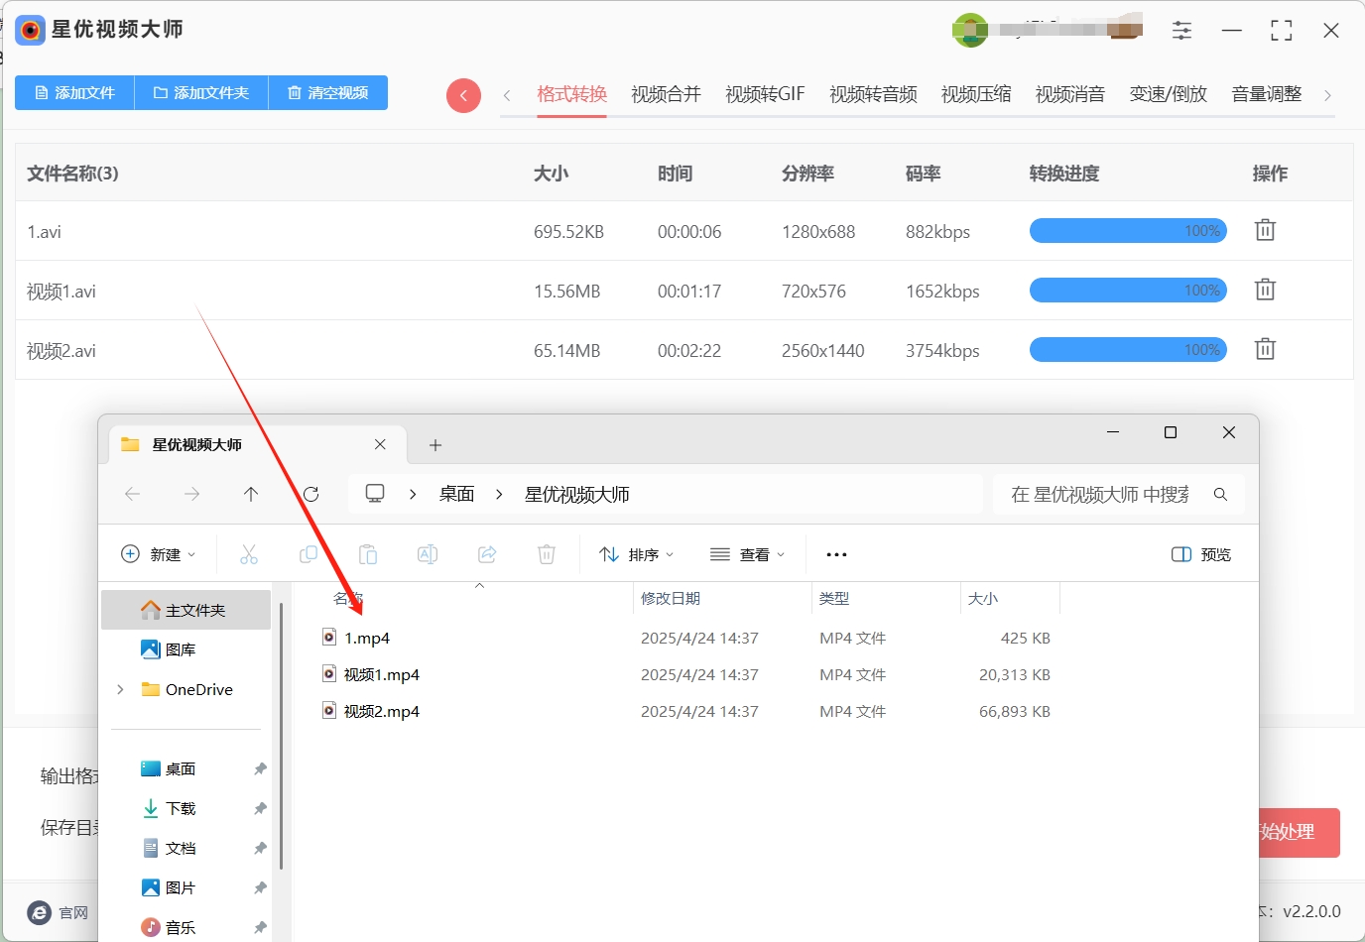Click the Explorer search box
Viewport: 1365px width, 942px height.
[x=1118, y=494]
